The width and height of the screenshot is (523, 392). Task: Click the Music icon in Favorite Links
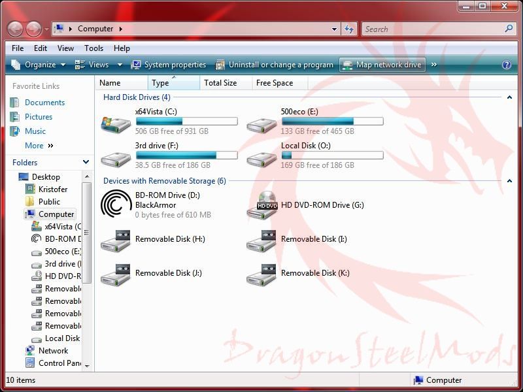point(14,131)
